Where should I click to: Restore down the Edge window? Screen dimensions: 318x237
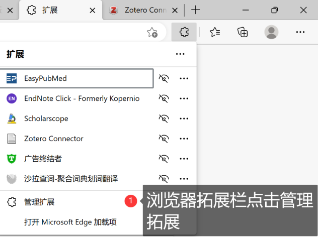coord(274,10)
